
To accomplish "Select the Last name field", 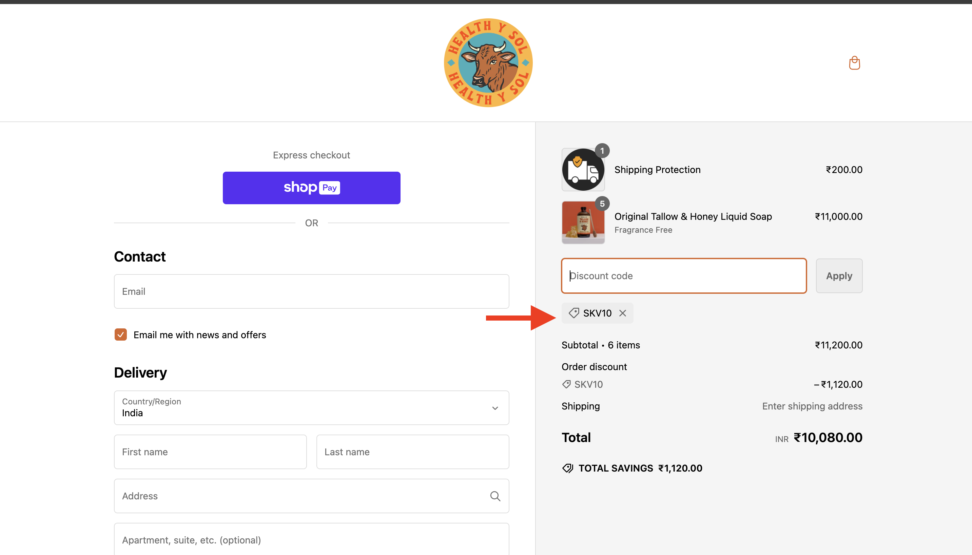I will (x=412, y=452).
